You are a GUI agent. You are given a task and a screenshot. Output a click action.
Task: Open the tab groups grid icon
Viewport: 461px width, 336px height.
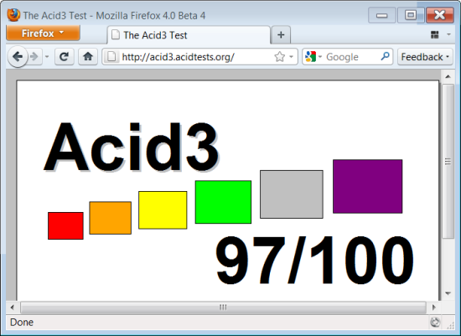[434, 34]
